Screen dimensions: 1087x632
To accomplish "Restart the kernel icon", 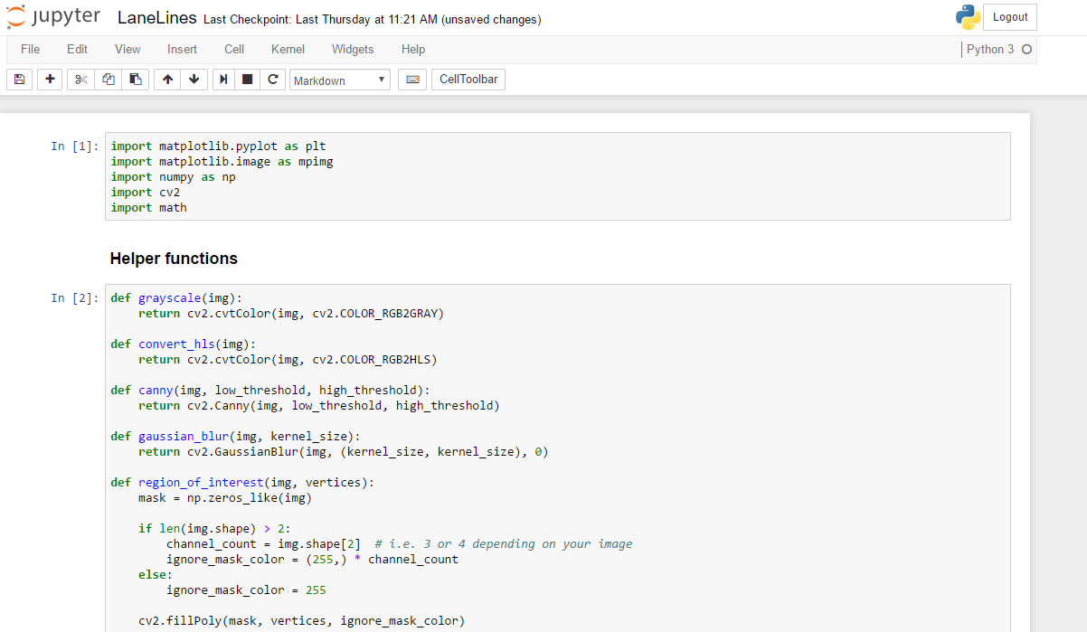I will point(273,80).
